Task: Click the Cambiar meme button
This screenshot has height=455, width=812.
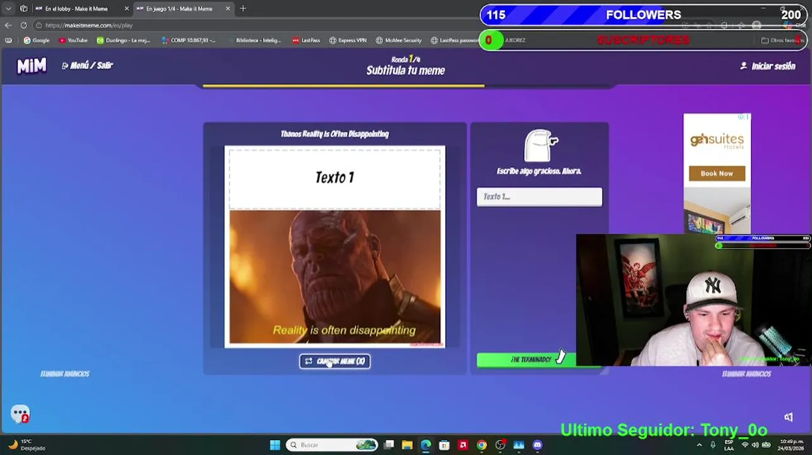Action: tap(335, 361)
